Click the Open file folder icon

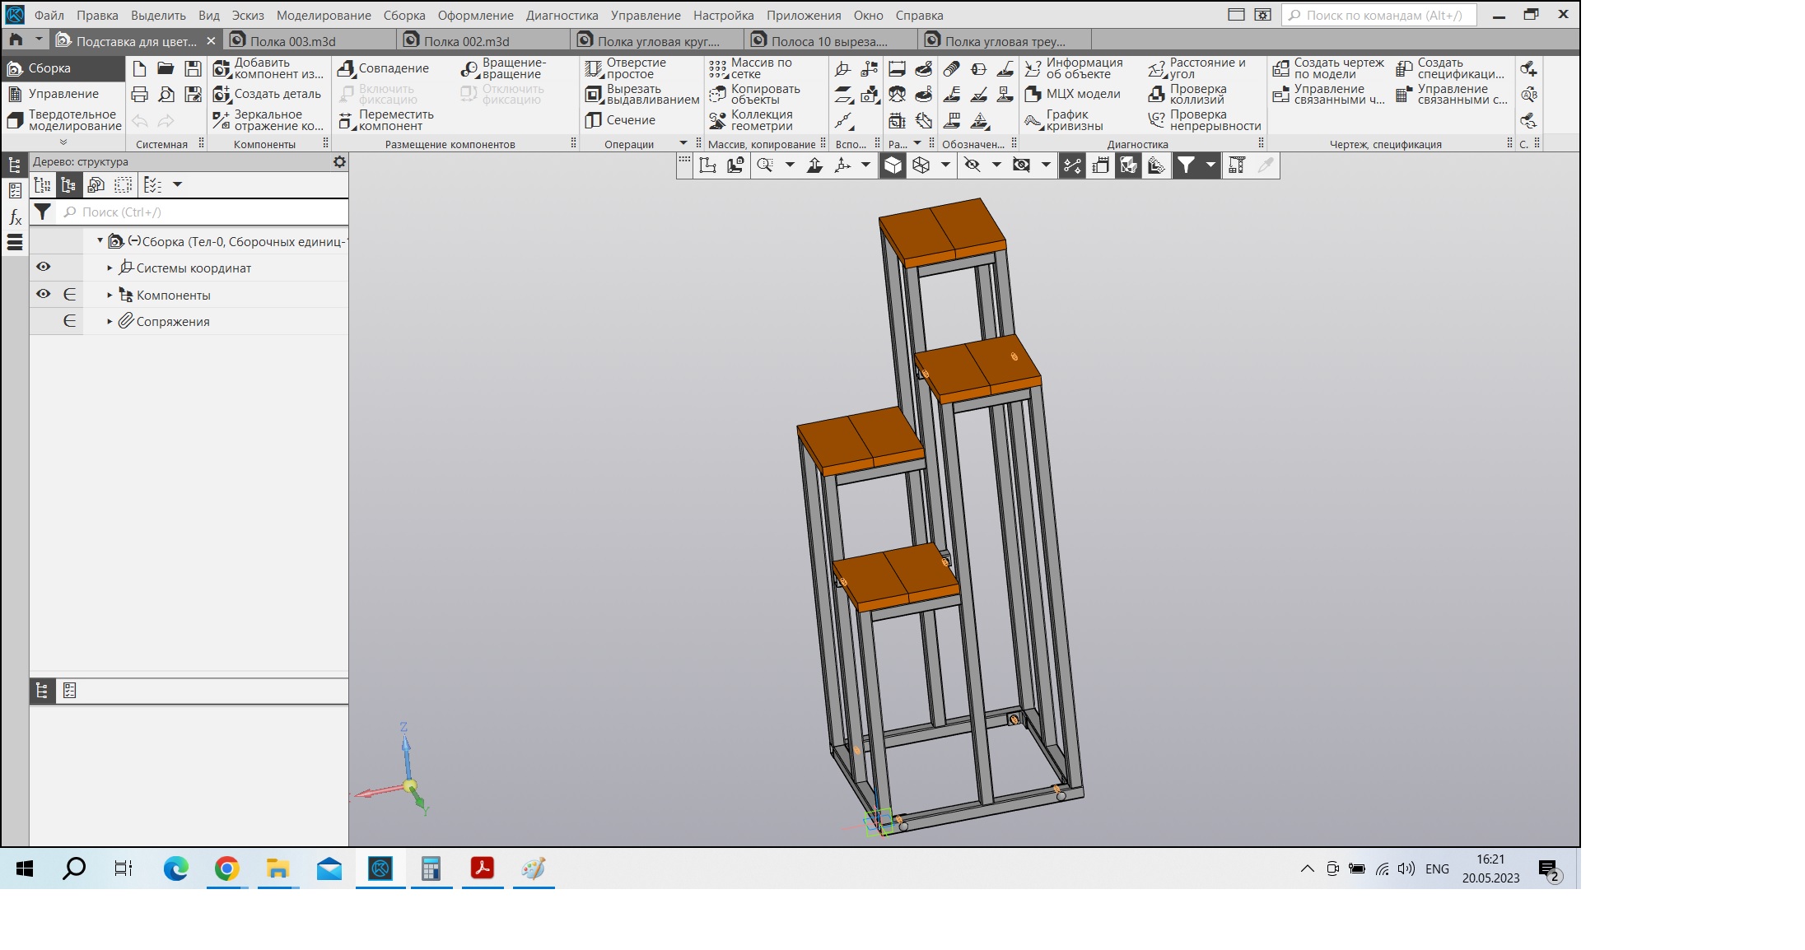tap(166, 69)
